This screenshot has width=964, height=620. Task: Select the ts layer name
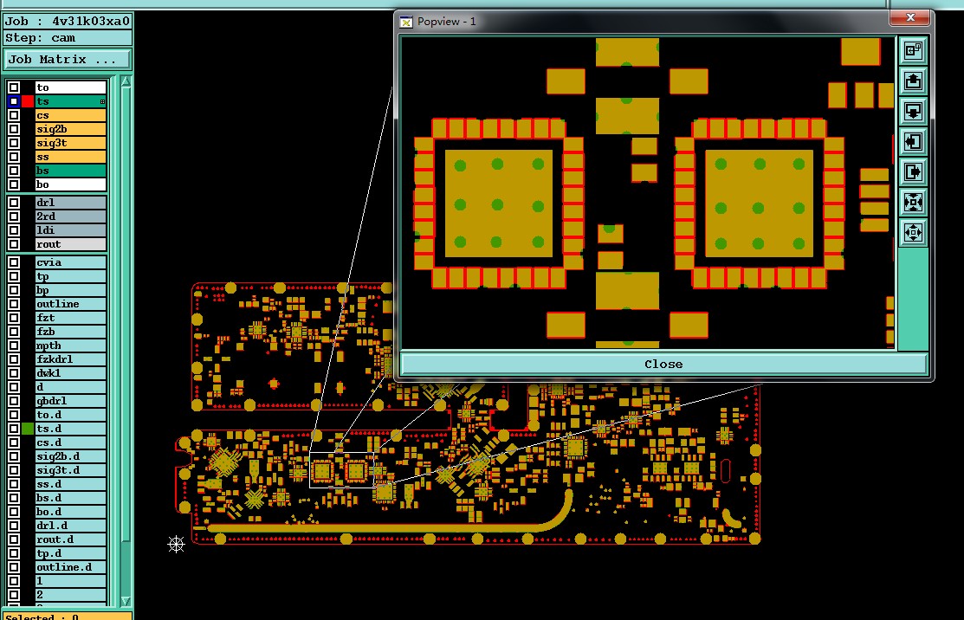click(x=70, y=101)
